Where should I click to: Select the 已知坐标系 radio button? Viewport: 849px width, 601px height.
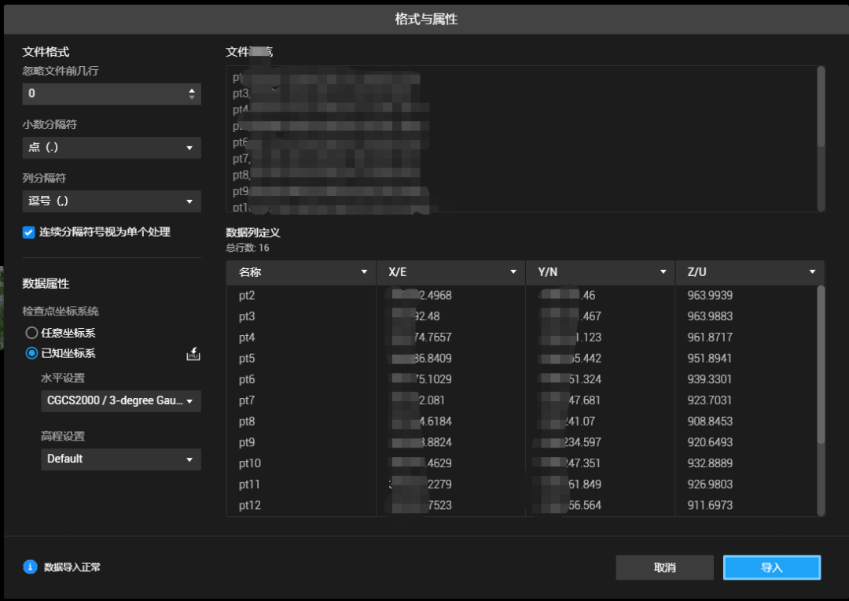coord(32,353)
